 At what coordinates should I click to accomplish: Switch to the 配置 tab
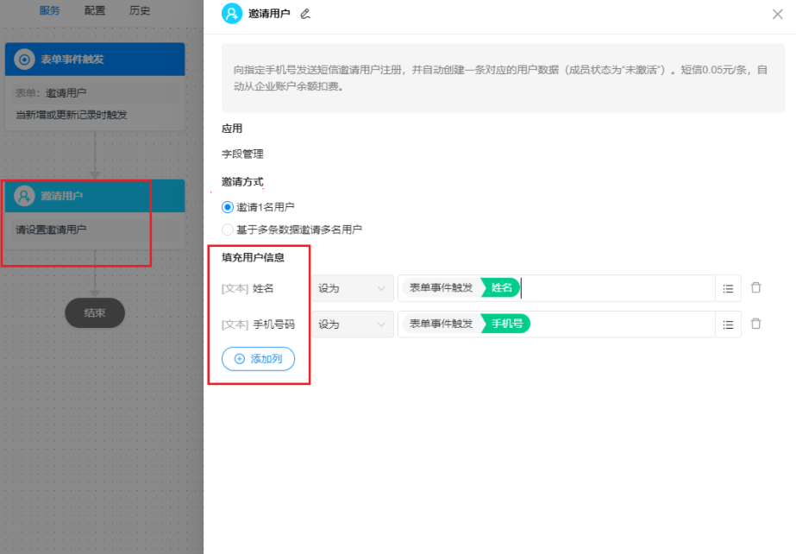click(x=94, y=10)
